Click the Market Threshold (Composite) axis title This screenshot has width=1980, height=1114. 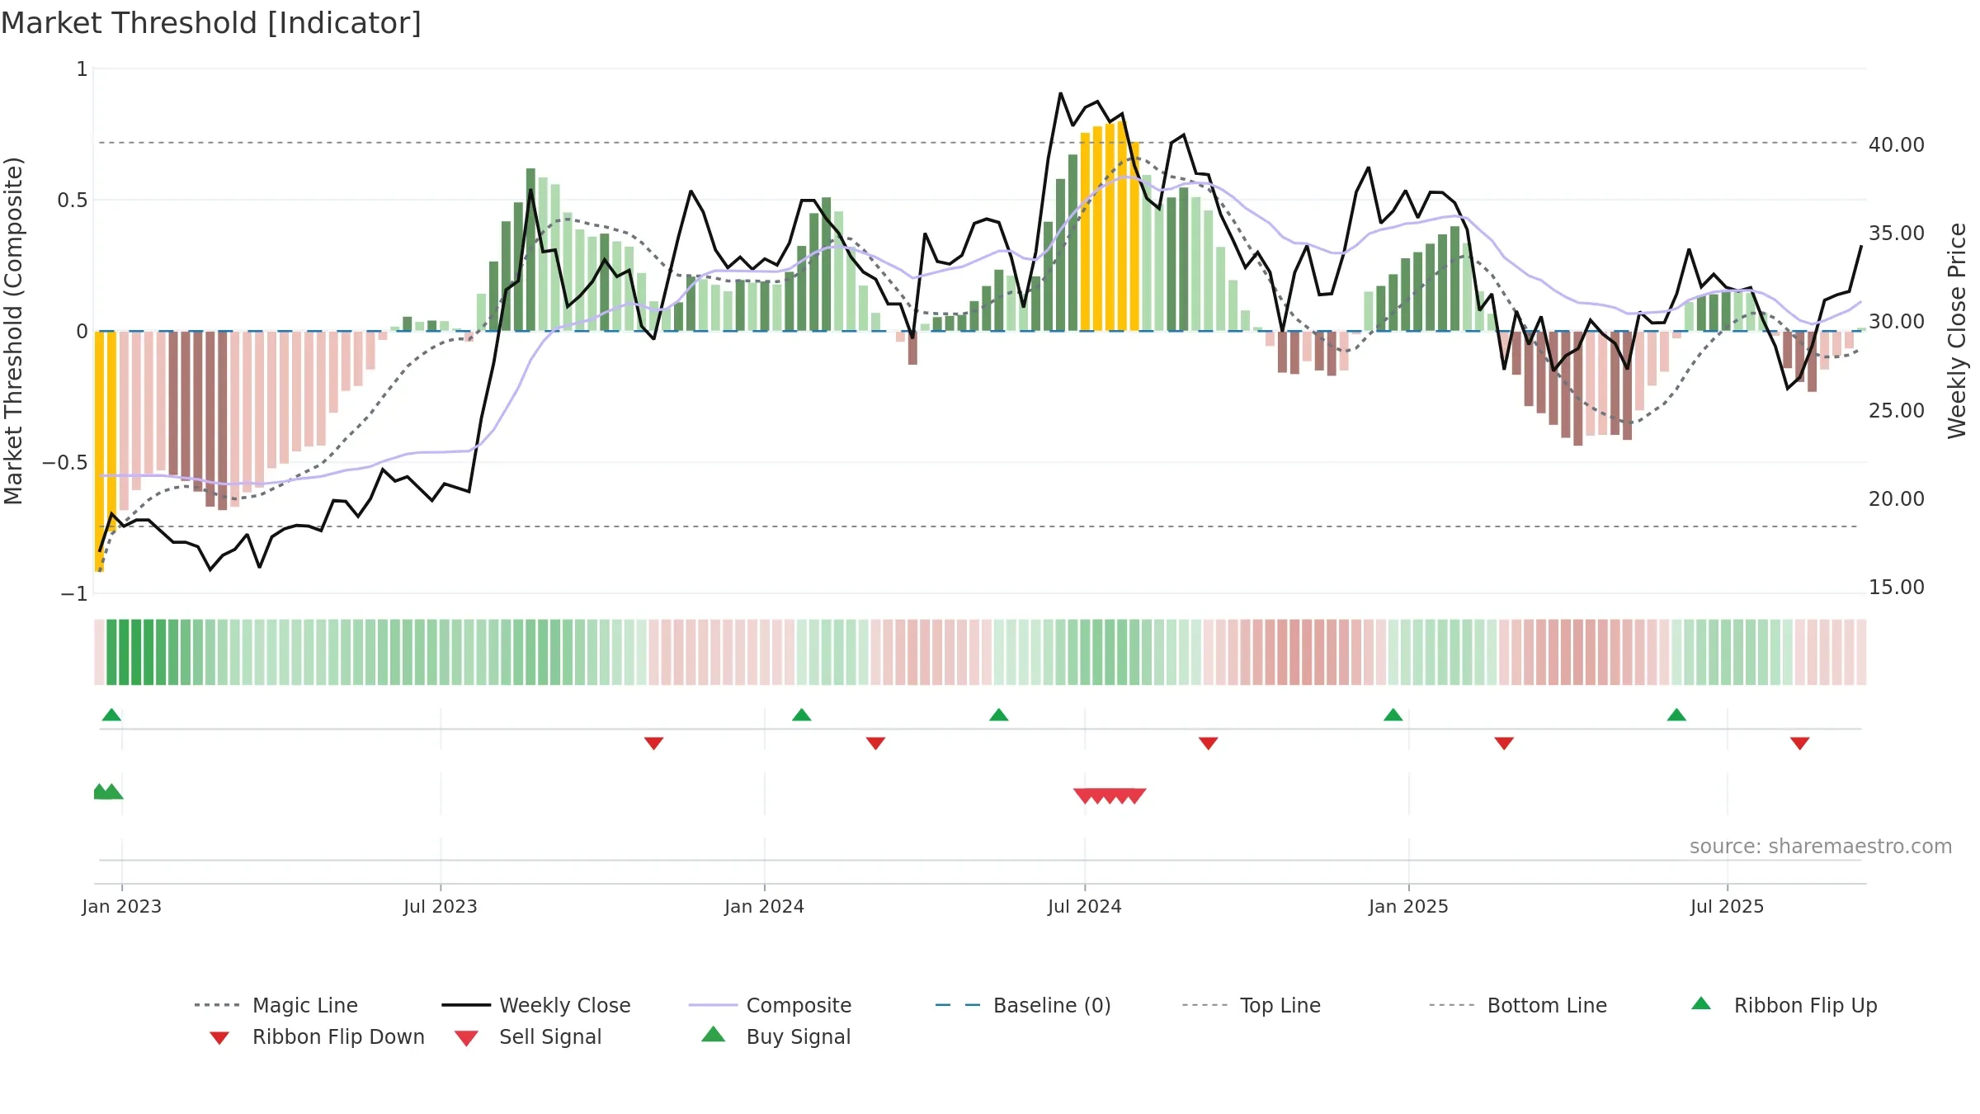pyautogui.click(x=13, y=330)
